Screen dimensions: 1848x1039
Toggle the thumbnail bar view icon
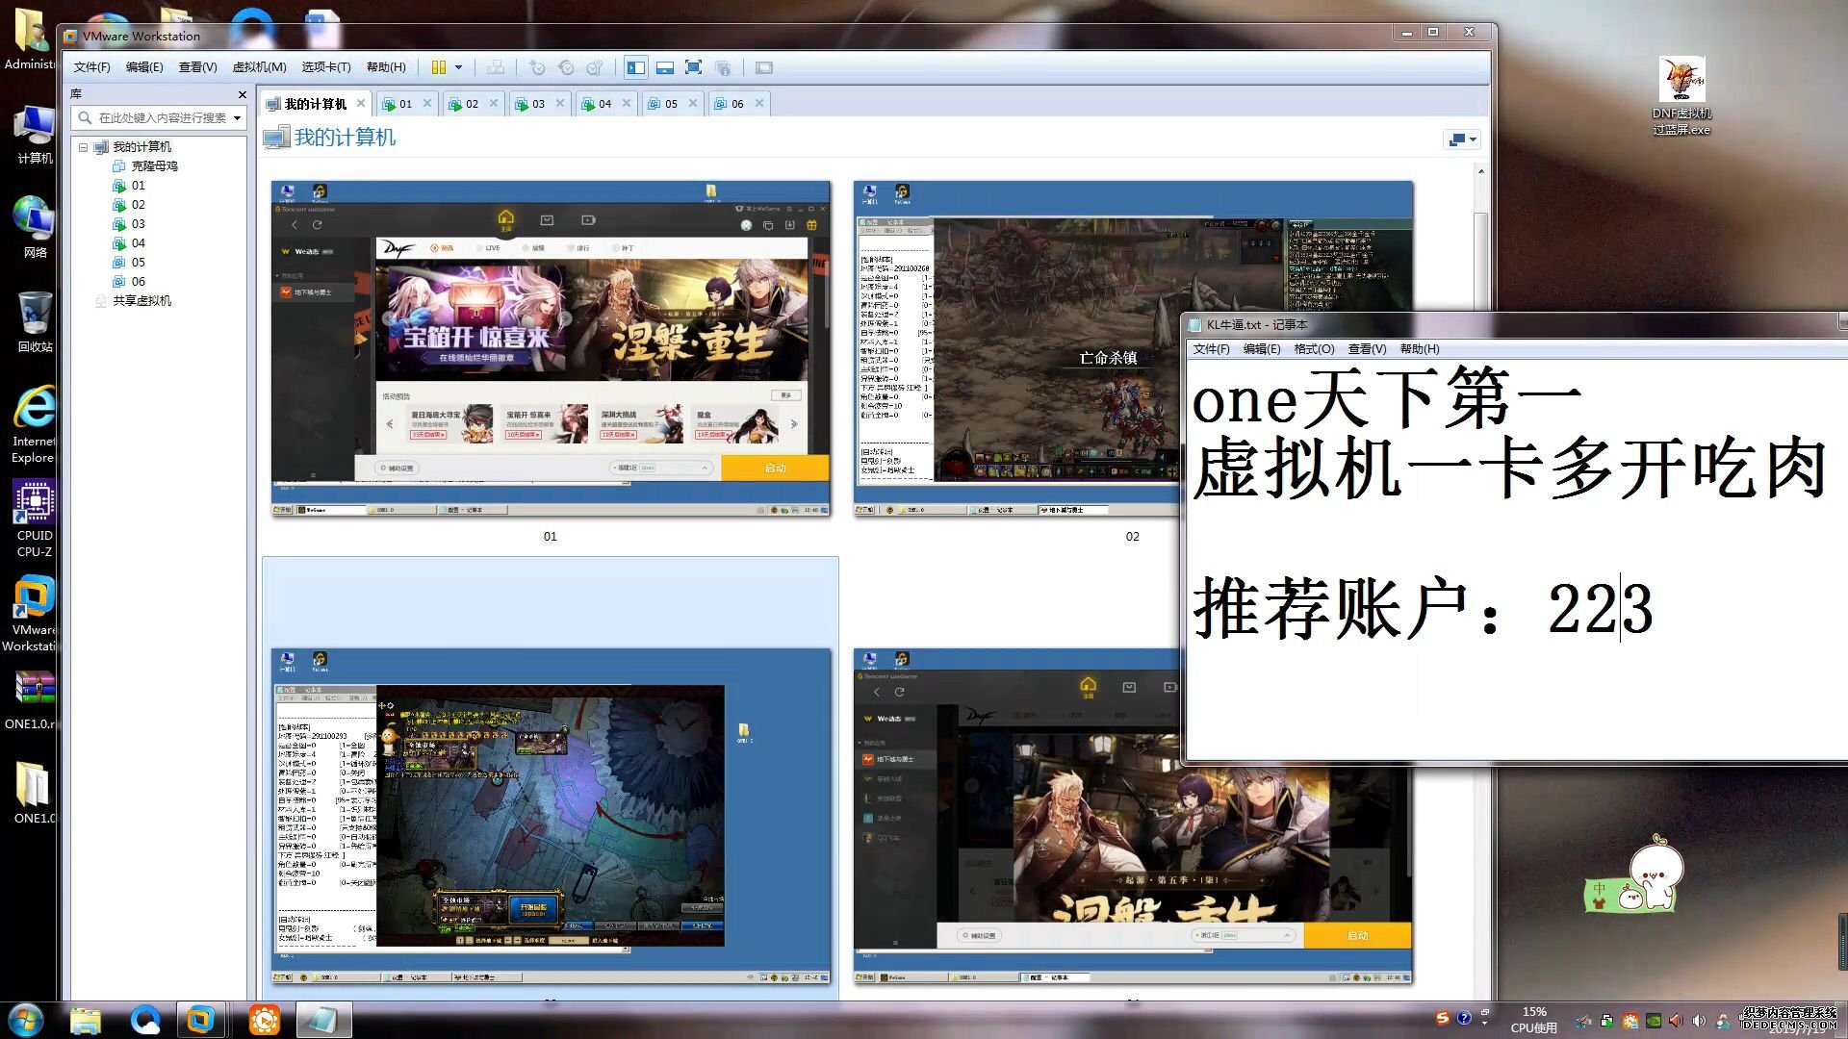(x=665, y=67)
